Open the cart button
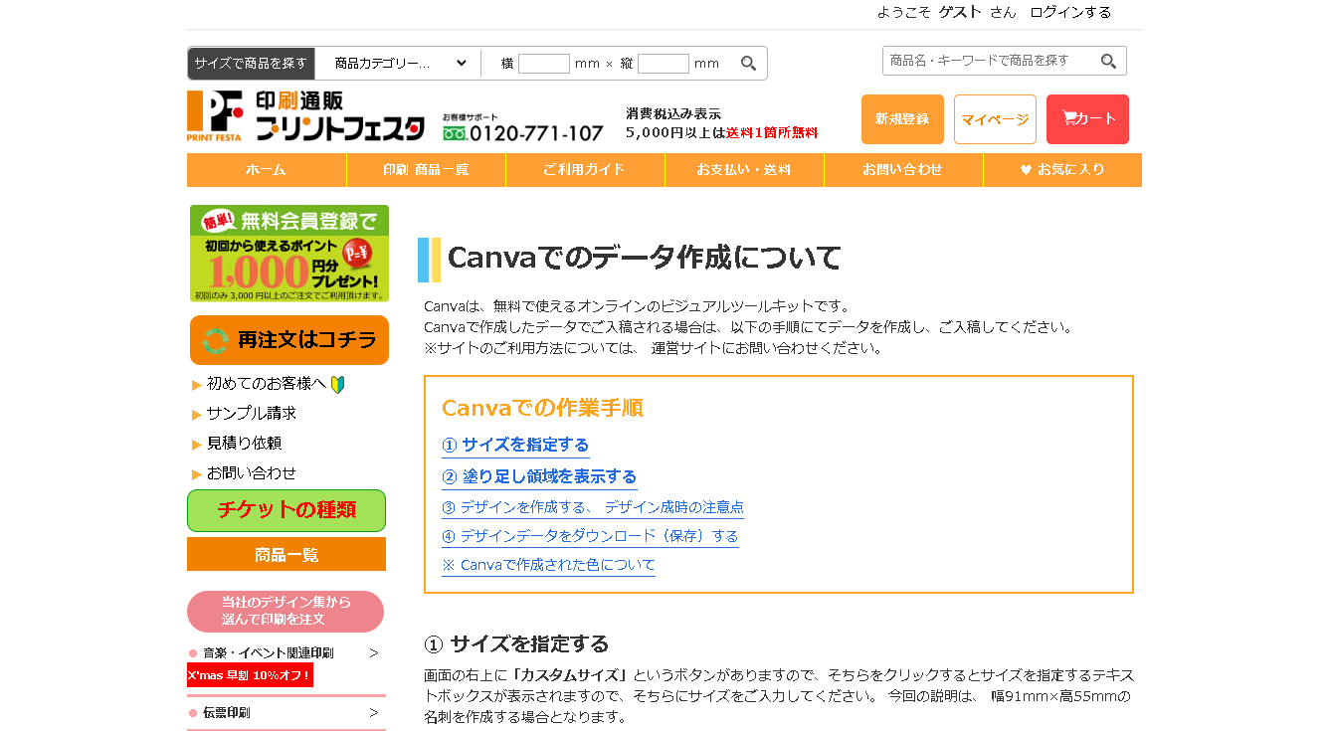The height and width of the screenshot is (731, 1331). (1087, 119)
